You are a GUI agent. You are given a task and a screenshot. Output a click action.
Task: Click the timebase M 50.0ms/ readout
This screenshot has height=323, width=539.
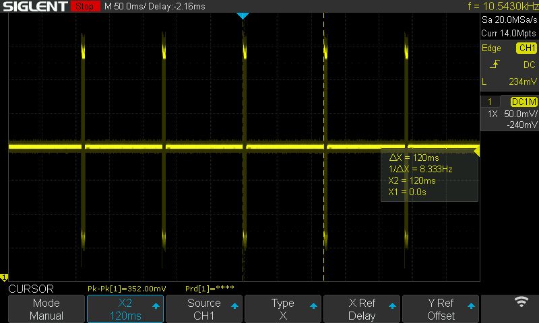[124, 7]
